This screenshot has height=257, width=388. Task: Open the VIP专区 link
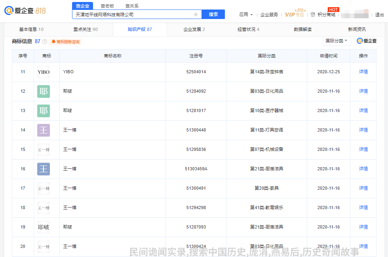295,14
